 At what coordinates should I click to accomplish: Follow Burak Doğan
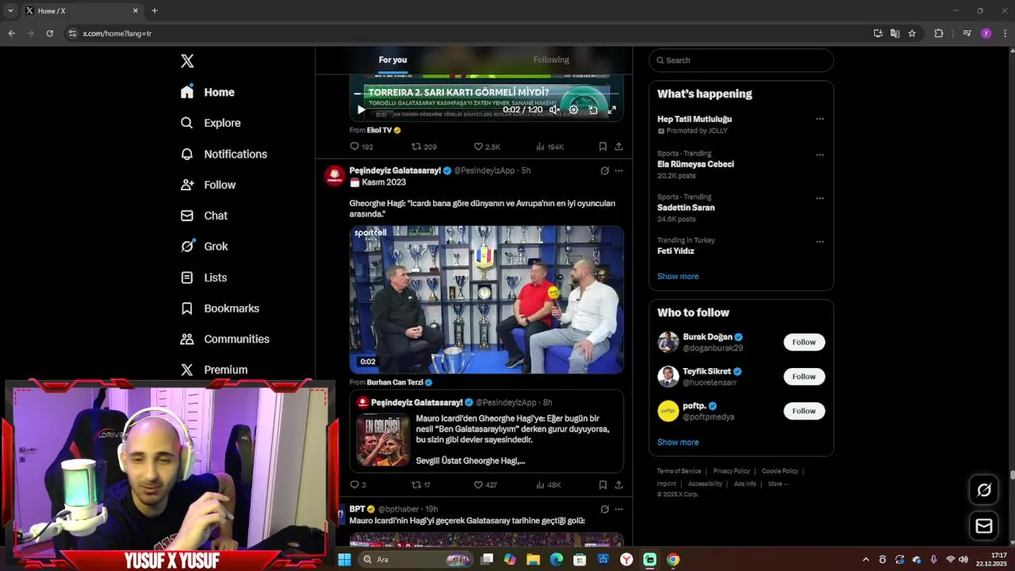click(x=804, y=342)
